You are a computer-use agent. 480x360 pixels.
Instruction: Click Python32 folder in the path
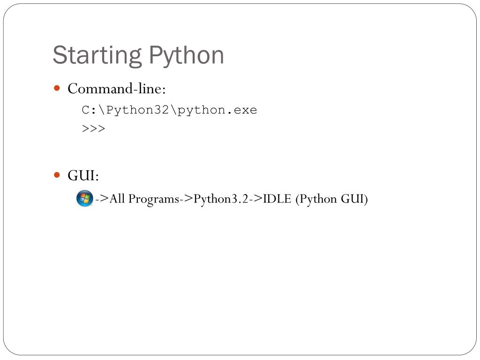coord(137,110)
